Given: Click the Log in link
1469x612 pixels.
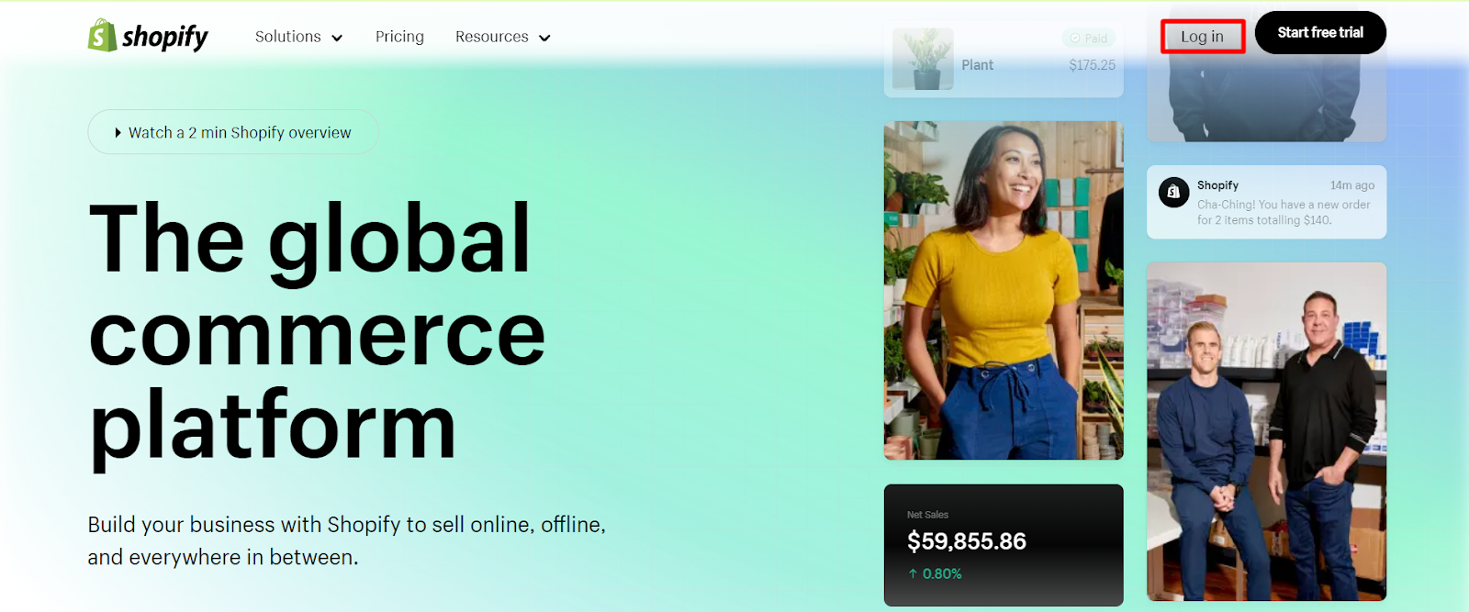Looking at the screenshot, I should [1202, 37].
